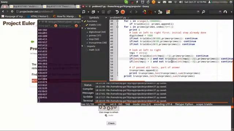The height and width of the screenshot is (131, 234).
Task: Select the problem37.py document tab
Action: [x=118, y=17]
